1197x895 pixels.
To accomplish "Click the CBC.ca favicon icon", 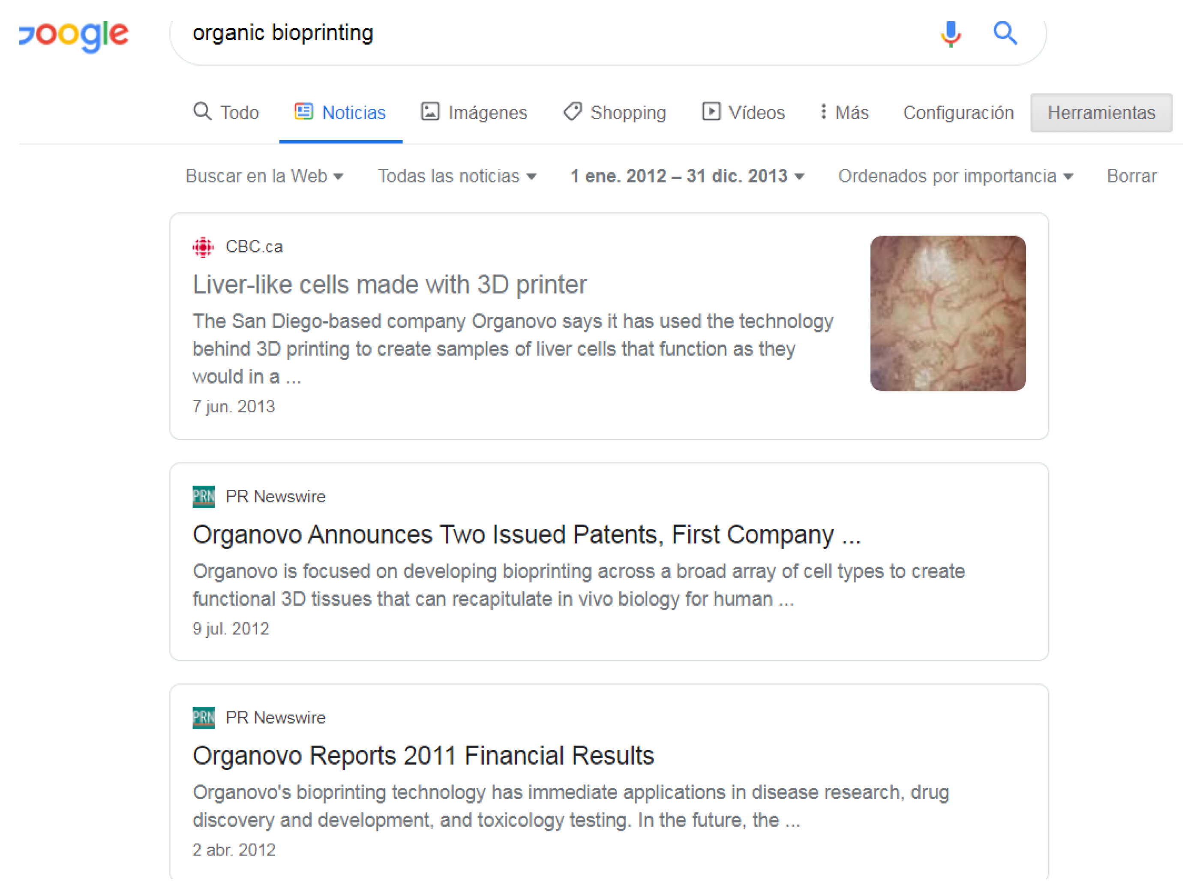I will click(204, 247).
